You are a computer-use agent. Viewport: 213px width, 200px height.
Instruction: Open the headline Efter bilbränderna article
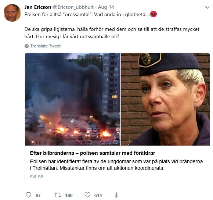pos(93,153)
